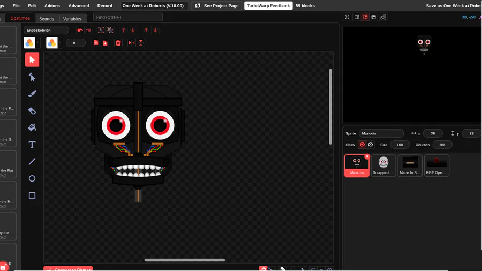Viewport: 482px width, 271px height.
Task: Click the canvas vertical scrollbar
Action: click(x=330, y=107)
